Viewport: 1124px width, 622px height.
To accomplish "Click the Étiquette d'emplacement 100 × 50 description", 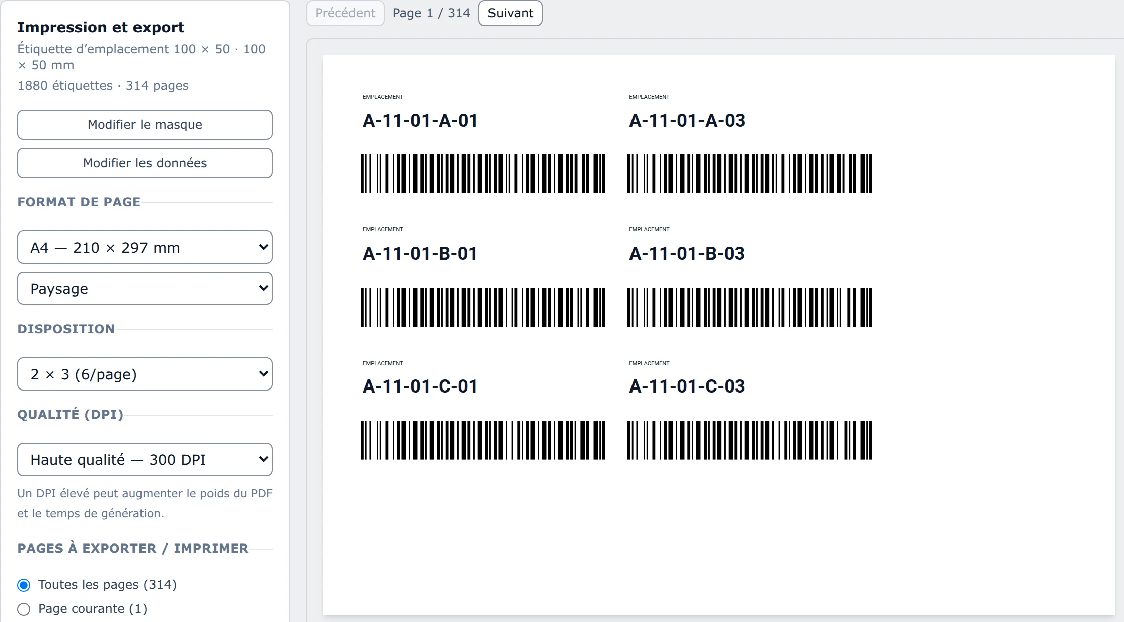I will 142,57.
